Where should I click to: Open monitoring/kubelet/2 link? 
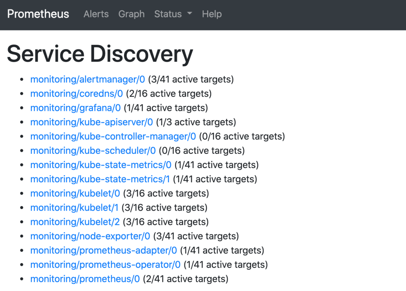(x=75, y=222)
